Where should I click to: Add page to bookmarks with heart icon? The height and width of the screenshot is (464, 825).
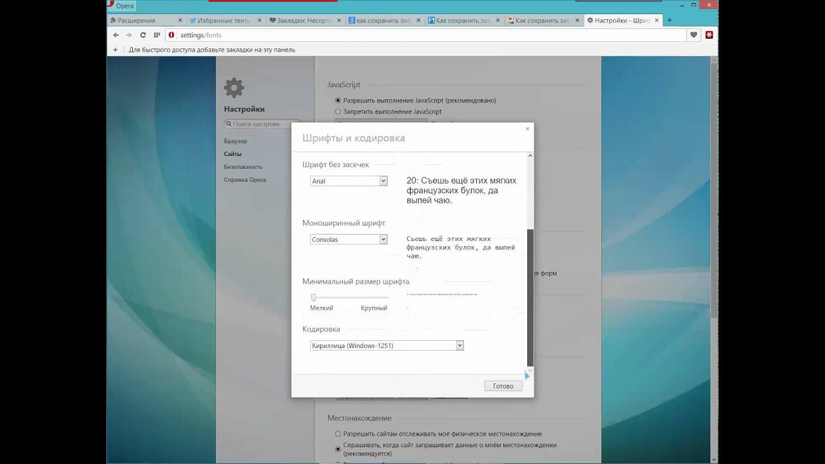click(x=694, y=35)
